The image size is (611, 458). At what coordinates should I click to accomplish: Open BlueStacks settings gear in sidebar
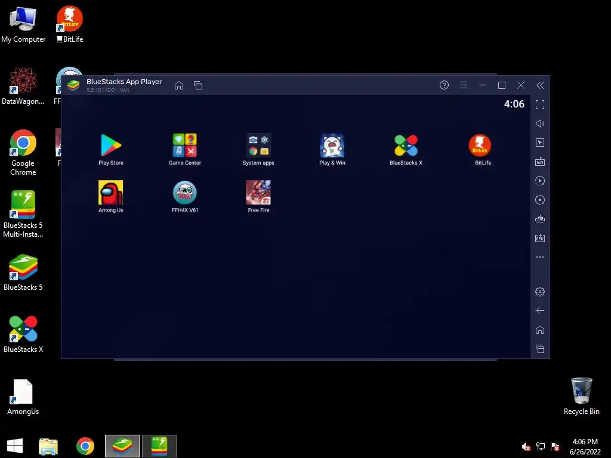click(x=540, y=291)
